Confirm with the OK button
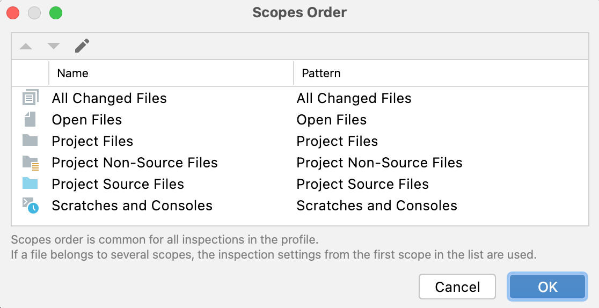The height and width of the screenshot is (308, 599). point(547,287)
